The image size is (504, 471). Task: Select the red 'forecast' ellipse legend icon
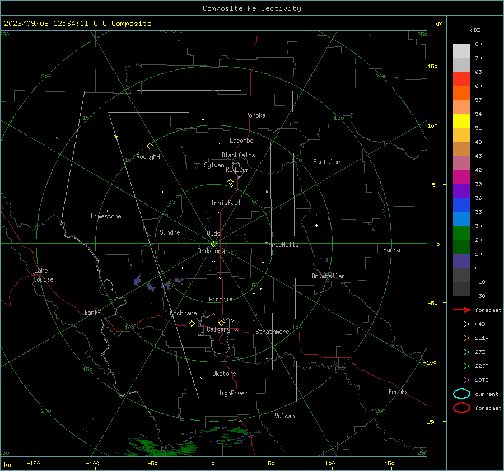[461, 408]
